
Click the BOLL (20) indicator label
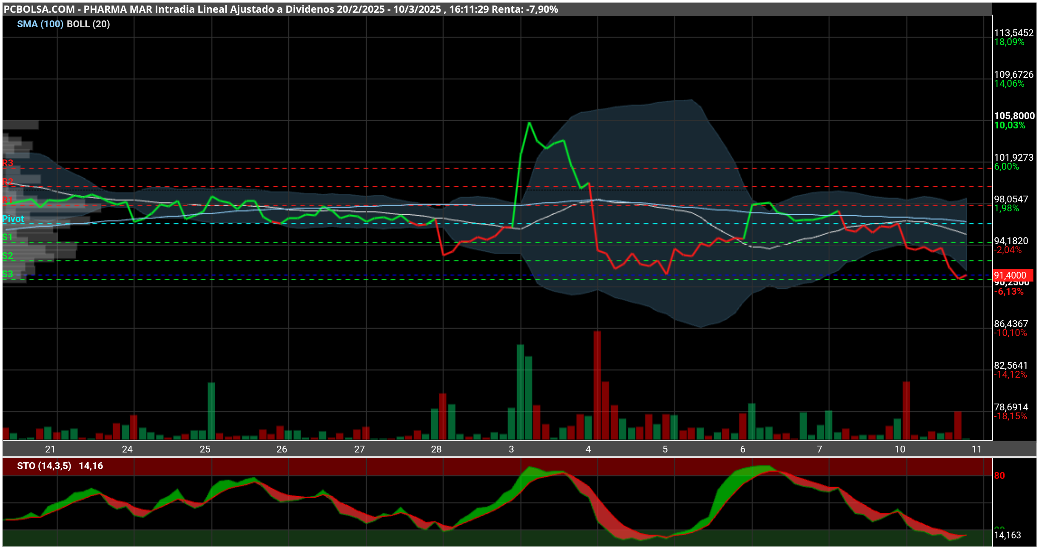[x=88, y=24]
